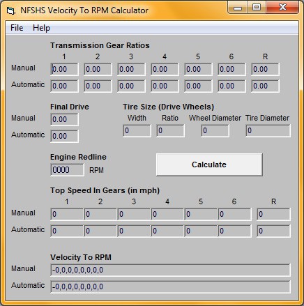Click Automatic top speed reverse box

pos(273,231)
